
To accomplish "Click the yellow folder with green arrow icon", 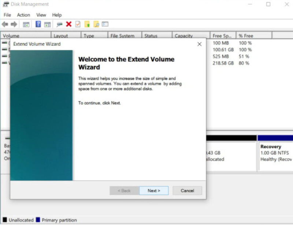I will (x=87, y=24).
